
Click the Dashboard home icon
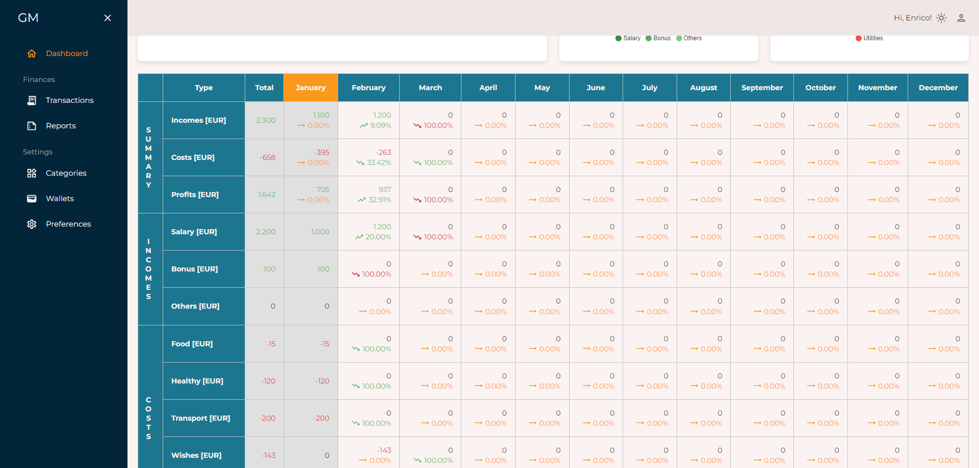pyautogui.click(x=32, y=53)
